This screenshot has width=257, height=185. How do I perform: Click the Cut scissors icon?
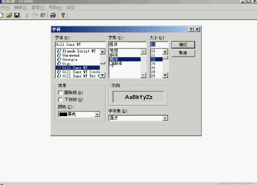point(27,15)
